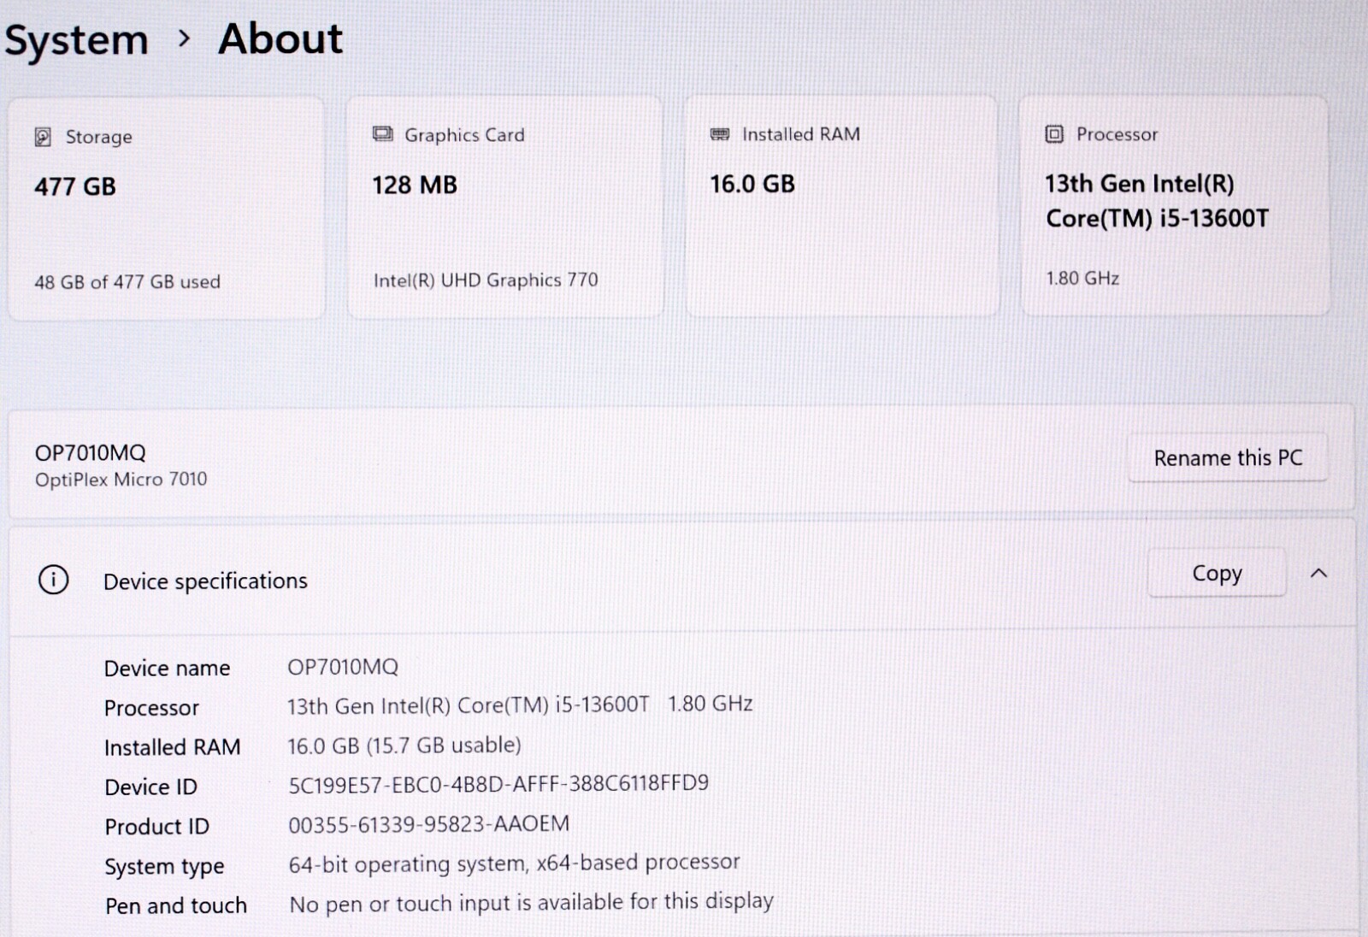Select the Device ID value 5C199E57-EBC0...
The height and width of the screenshot is (937, 1368).
tap(498, 784)
